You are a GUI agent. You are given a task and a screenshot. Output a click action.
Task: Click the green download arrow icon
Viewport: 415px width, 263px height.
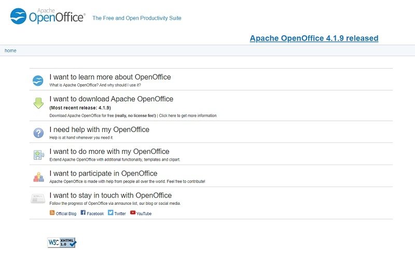click(x=38, y=103)
